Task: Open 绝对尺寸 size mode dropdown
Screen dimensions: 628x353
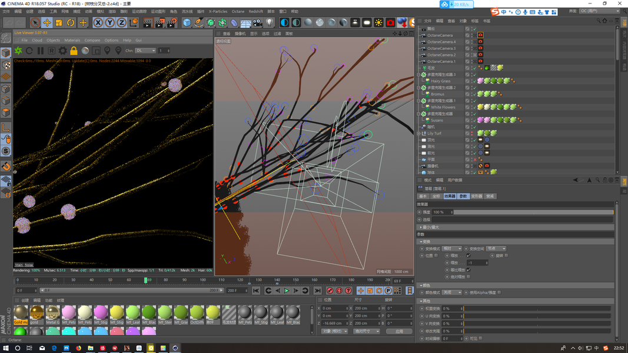Action: [x=367, y=331]
